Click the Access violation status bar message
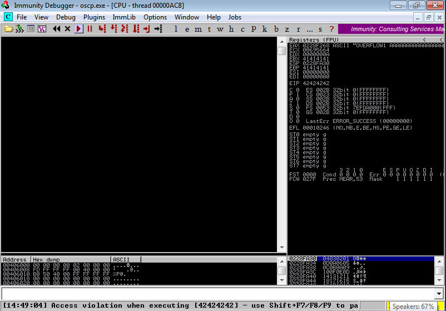The image size is (446, 311). click(x=180, y=305)
